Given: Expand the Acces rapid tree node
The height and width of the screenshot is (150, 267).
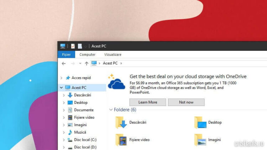Looking at the screenshot, I should (62, 78).
